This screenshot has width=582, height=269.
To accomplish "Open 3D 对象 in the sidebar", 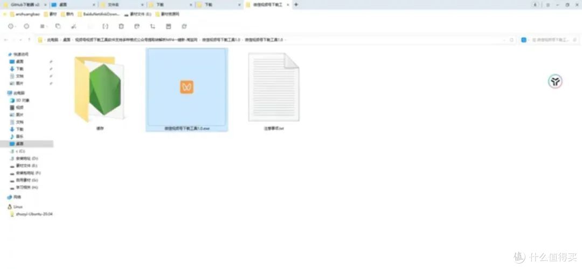I will [x=23, y=101].
